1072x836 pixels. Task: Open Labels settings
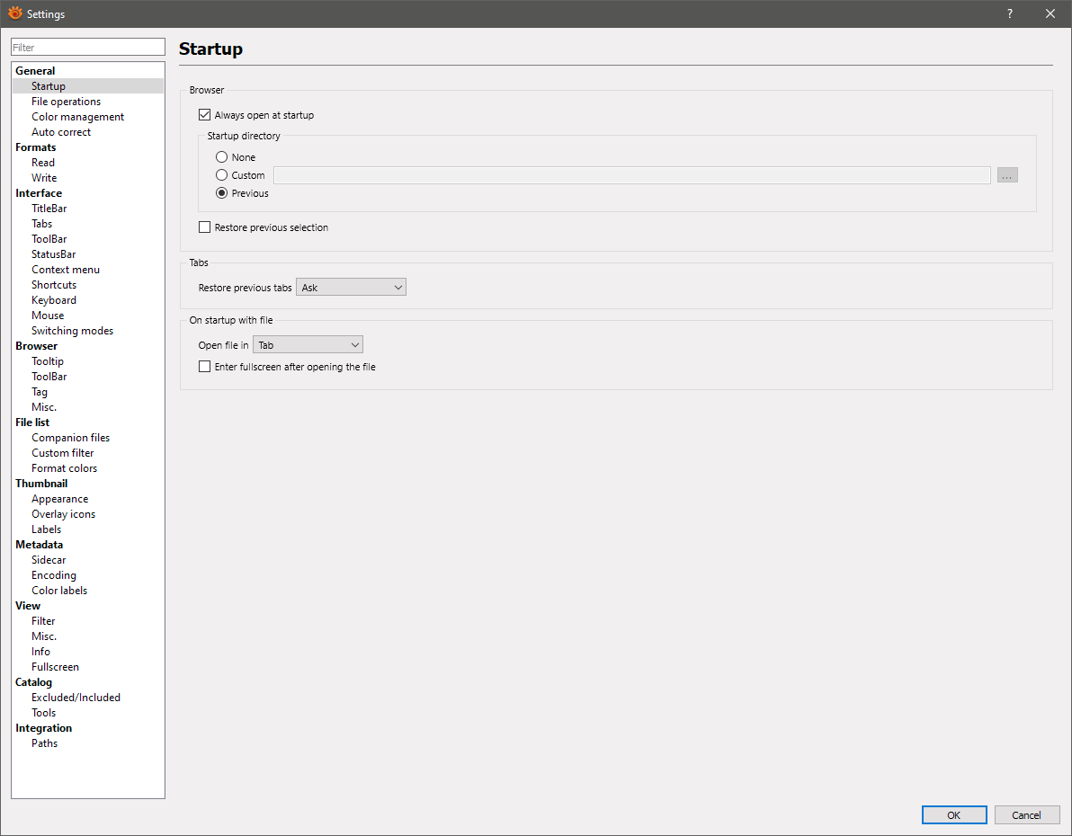point(47,529)
